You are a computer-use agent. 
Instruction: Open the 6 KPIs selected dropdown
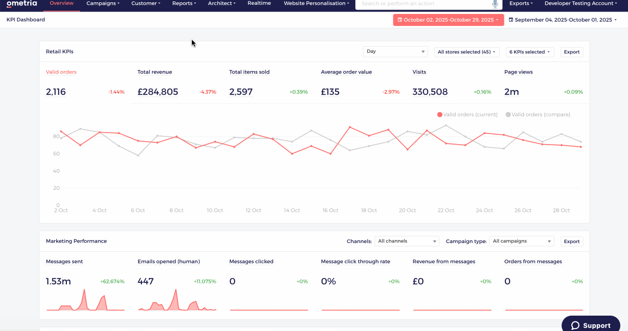point(530,52)
